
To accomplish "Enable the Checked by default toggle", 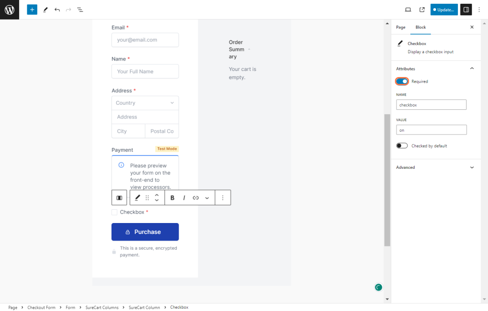I will pos(402,146).
